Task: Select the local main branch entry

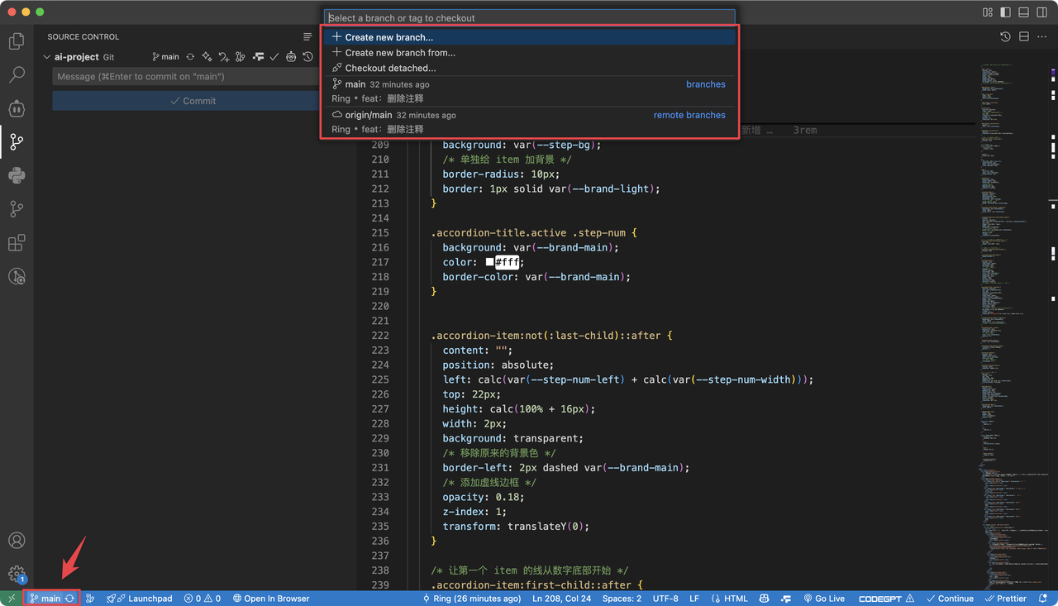Action: point(528,91)
